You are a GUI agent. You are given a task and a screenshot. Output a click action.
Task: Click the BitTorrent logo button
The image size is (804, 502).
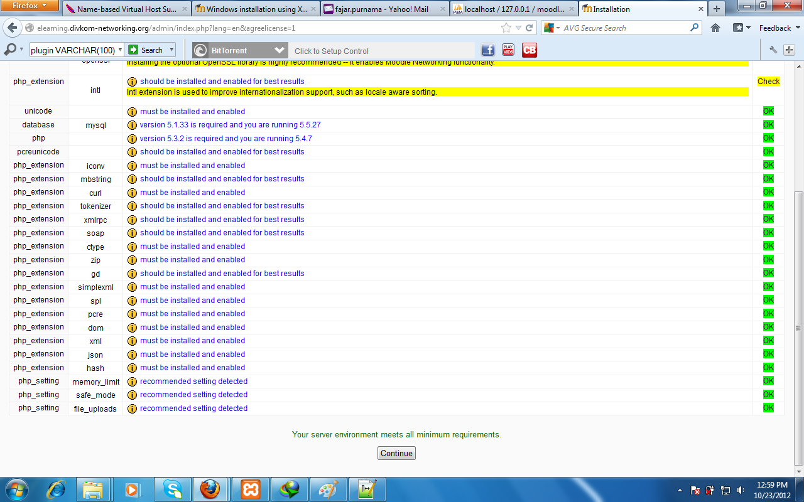coord(229,50)
